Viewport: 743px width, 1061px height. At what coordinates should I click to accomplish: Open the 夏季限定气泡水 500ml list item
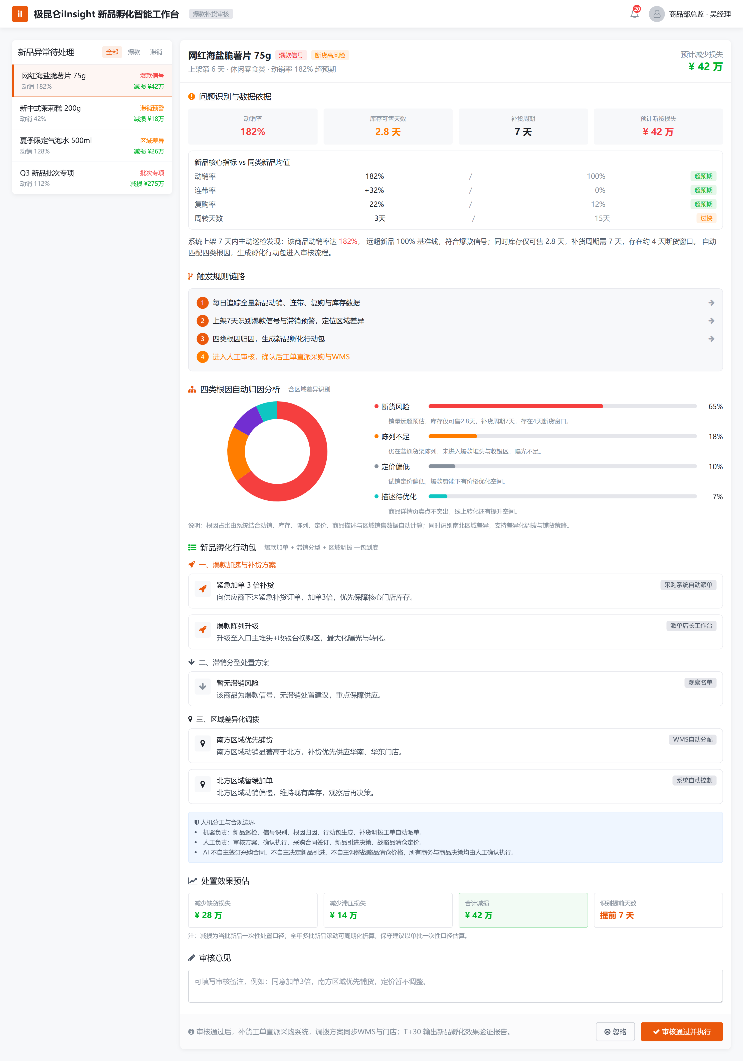click(92, 145)
